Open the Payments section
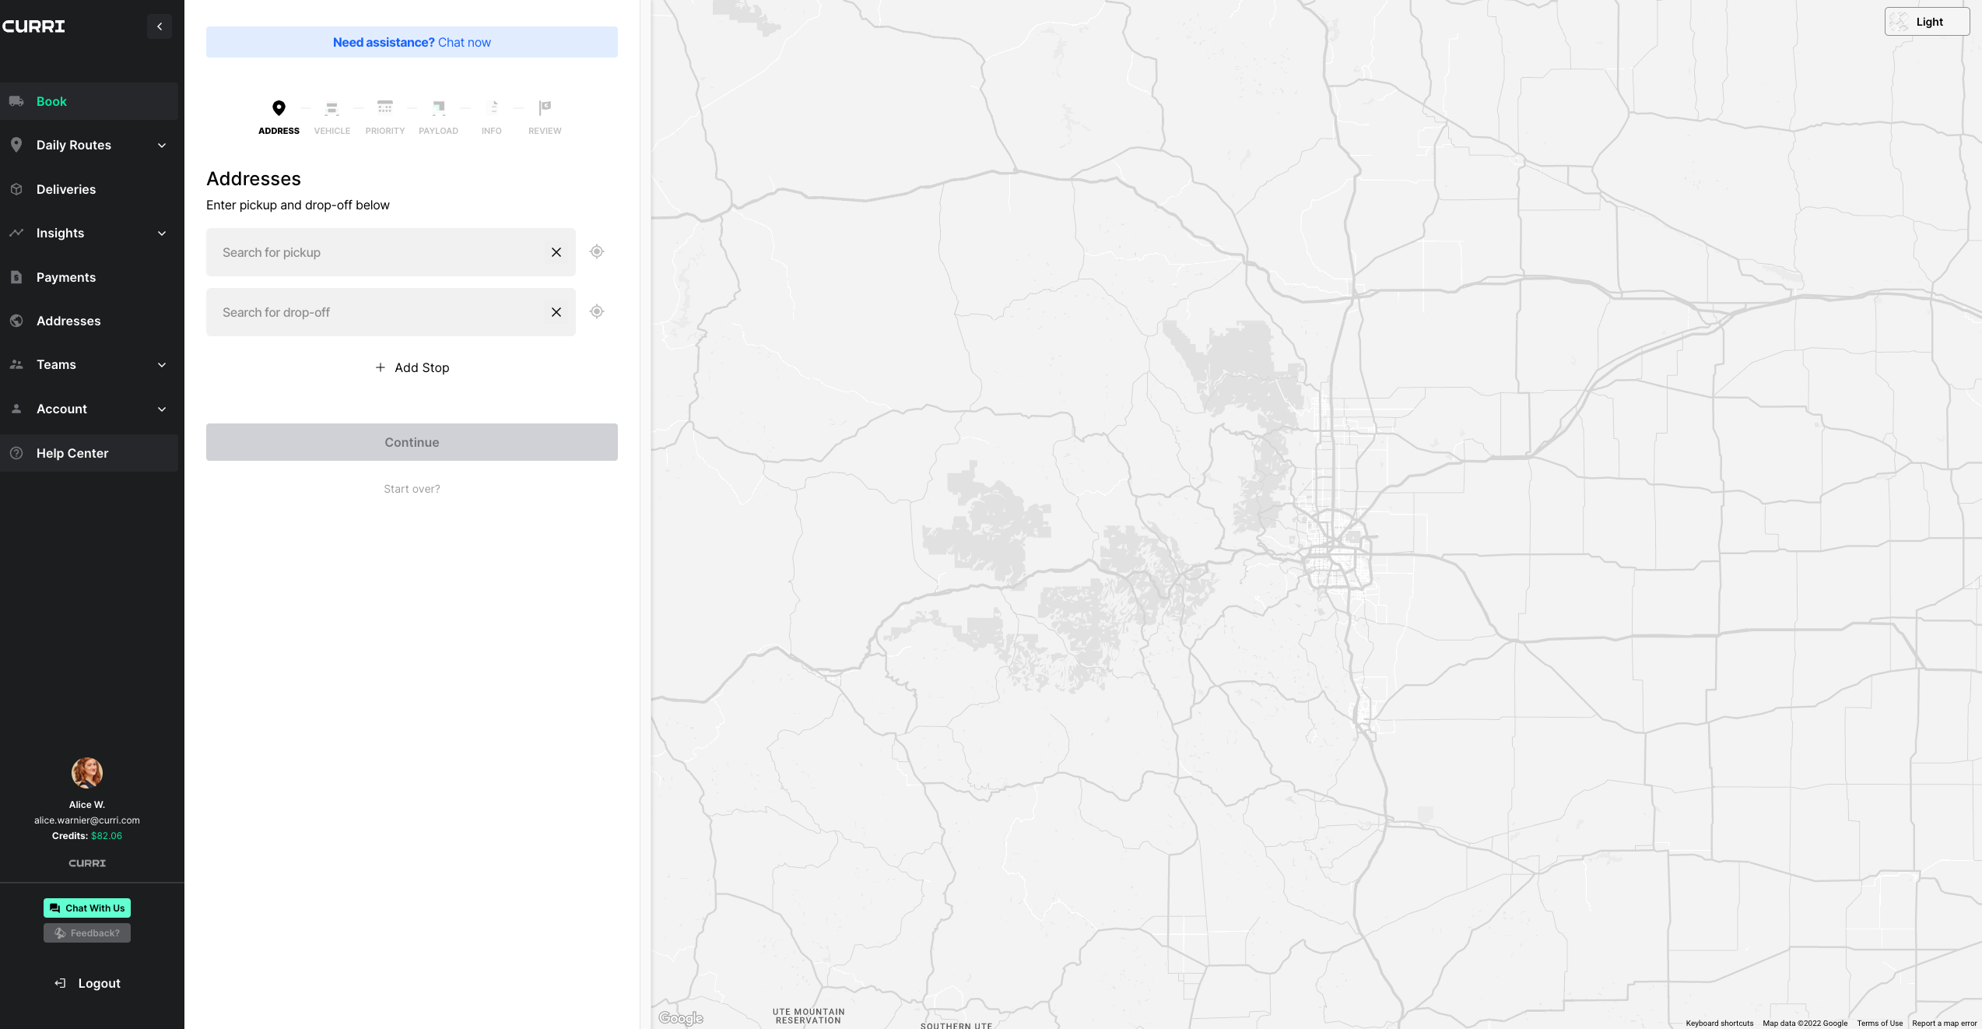The height and width of the screenshot is (1029, 1982). point(66,278)
